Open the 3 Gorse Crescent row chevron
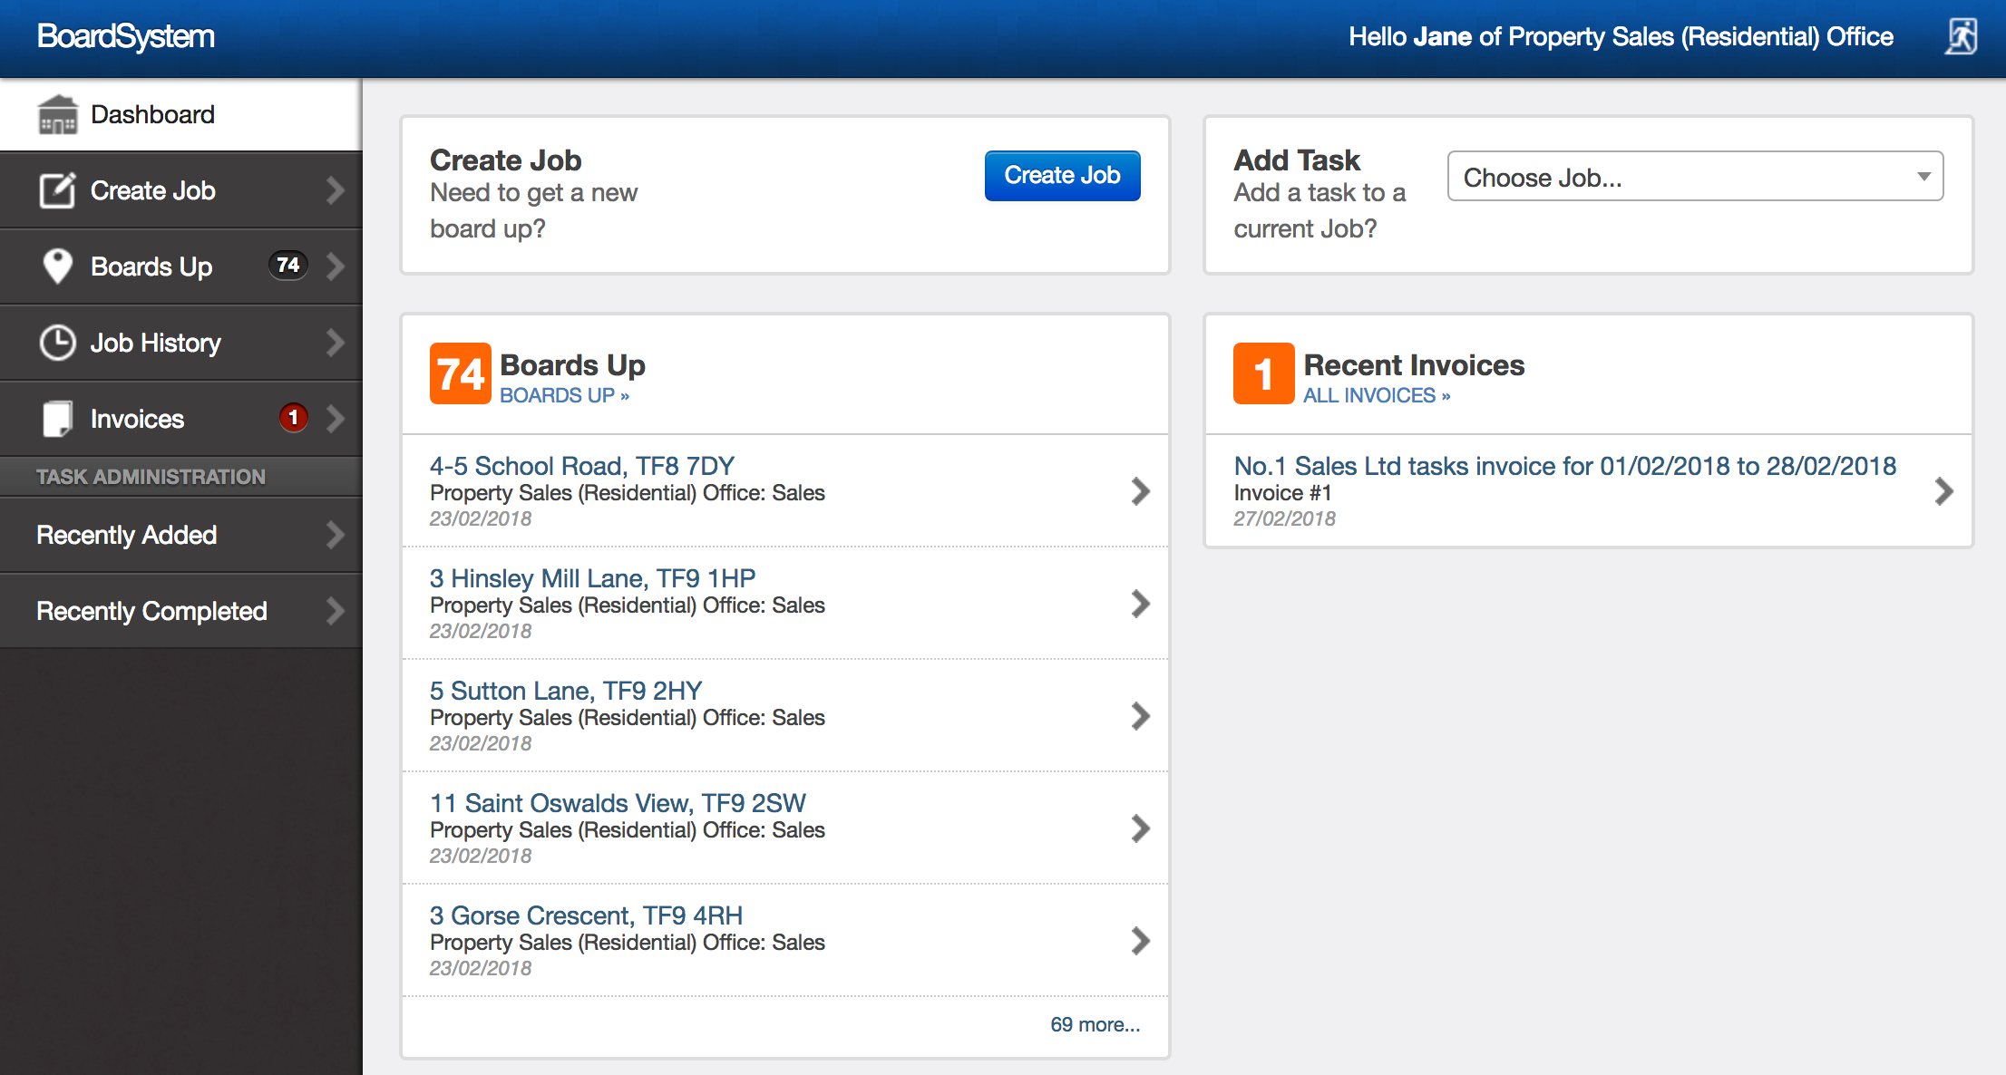The image size is (2006, 1075). [1140, 941]
